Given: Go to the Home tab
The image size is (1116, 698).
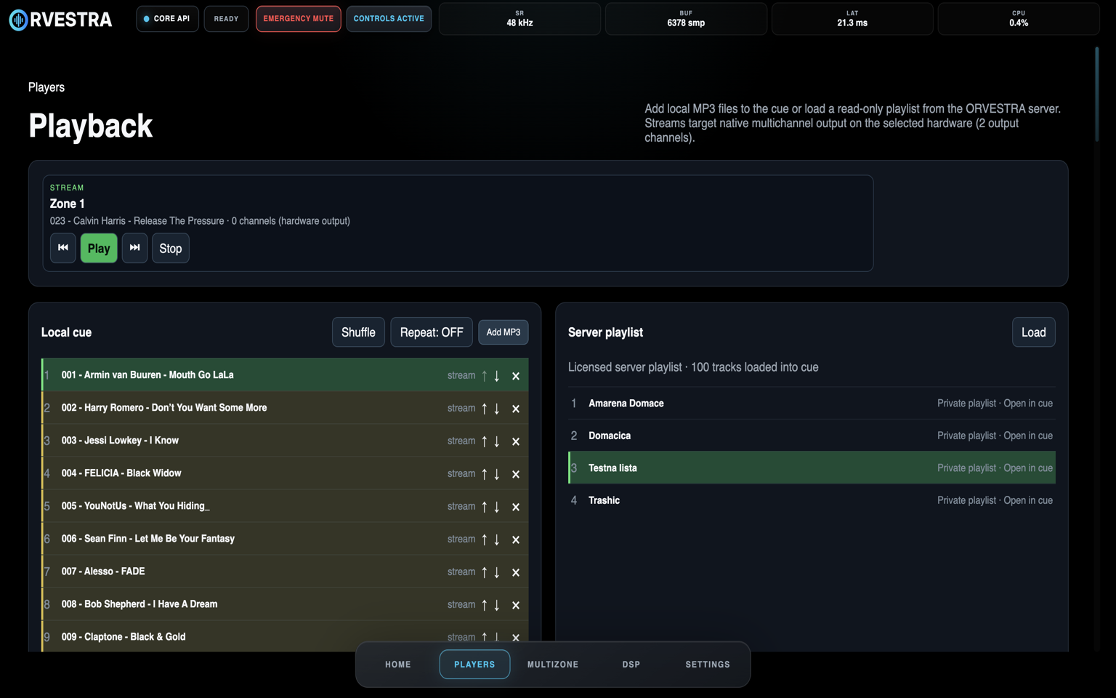Looking at the screenshot, I should click(x=398, y=665).
